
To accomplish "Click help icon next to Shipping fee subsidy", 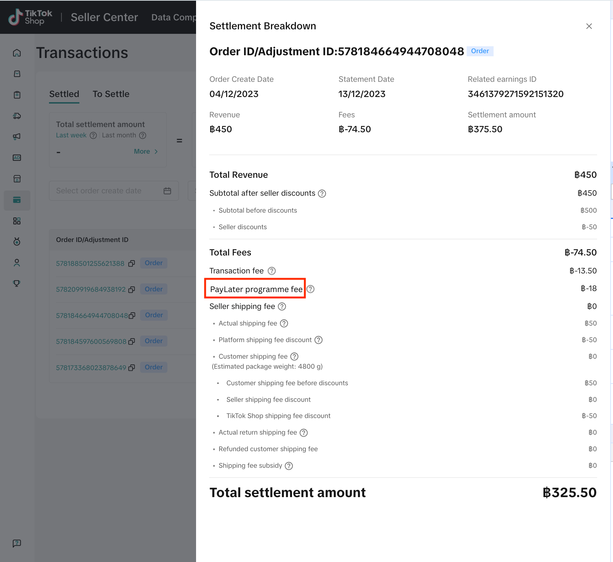I will pos(289,466).
